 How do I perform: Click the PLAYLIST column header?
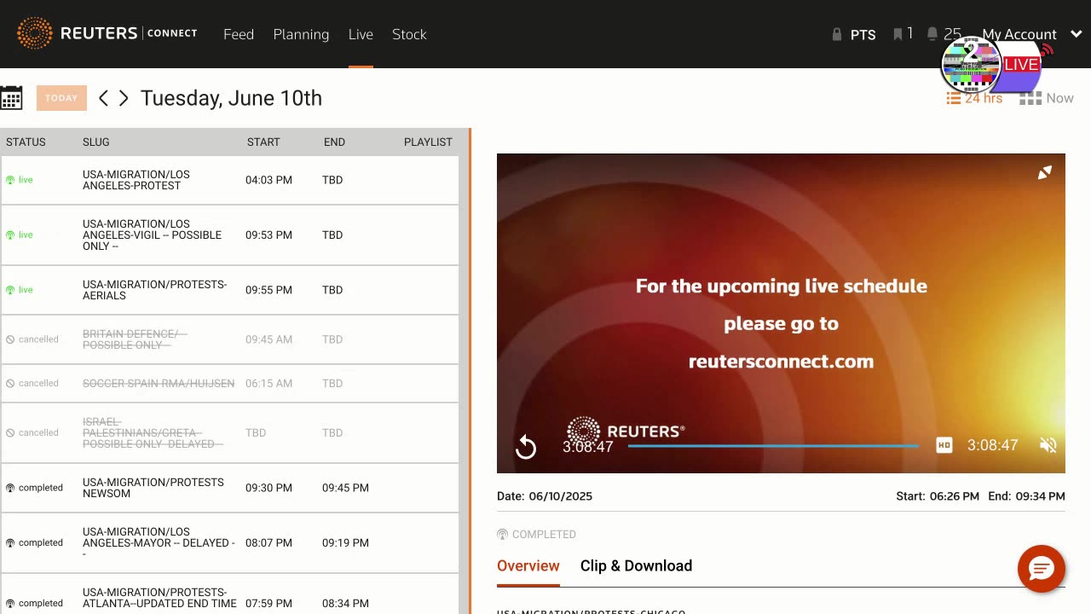click(428, 142)
